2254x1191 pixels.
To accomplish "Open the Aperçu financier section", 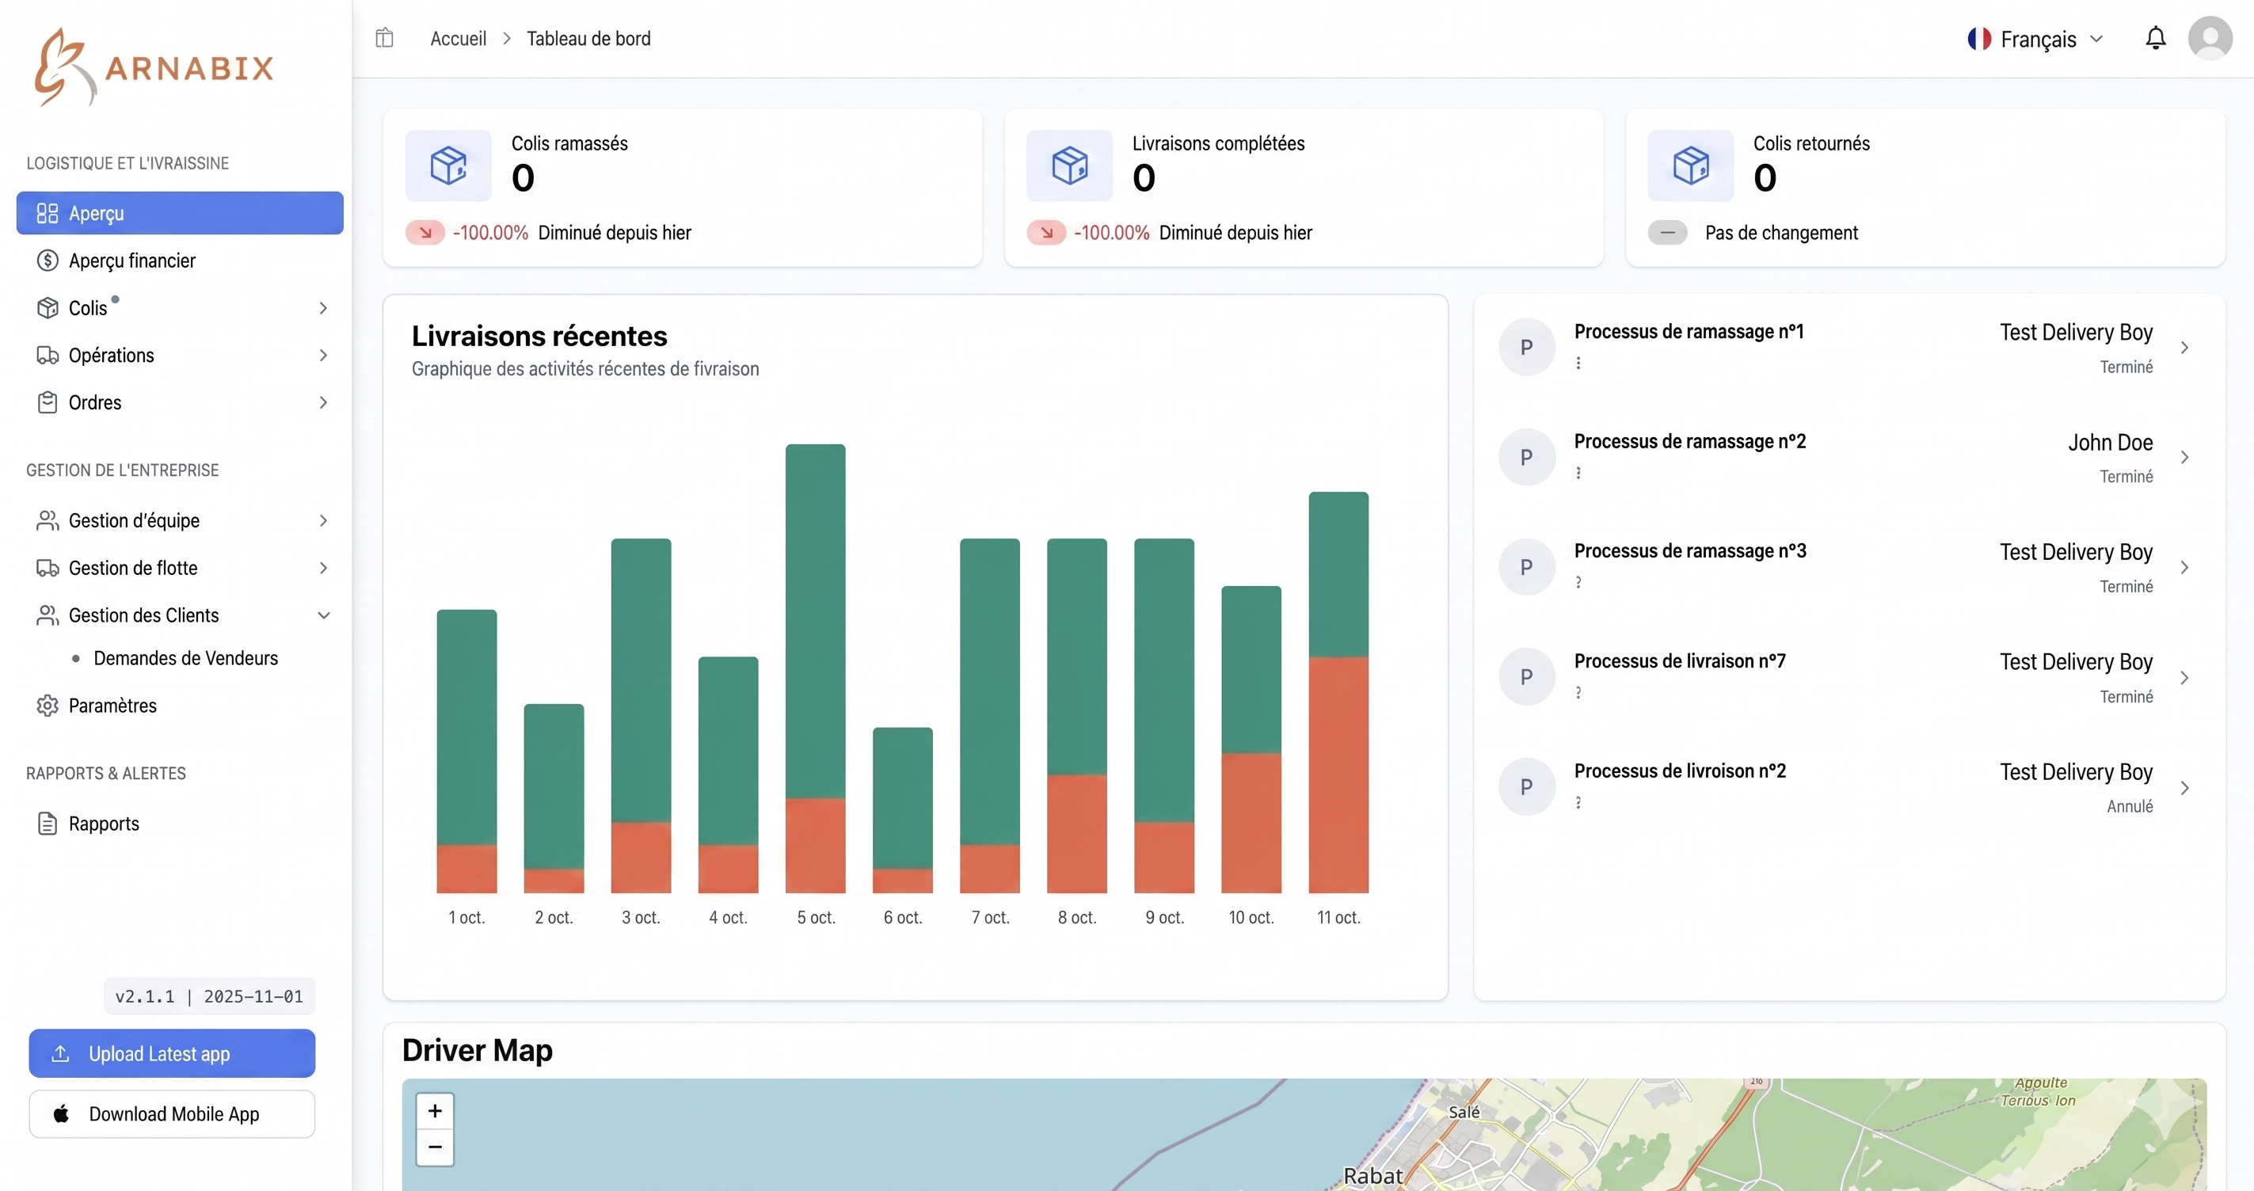I will [131, 260].
